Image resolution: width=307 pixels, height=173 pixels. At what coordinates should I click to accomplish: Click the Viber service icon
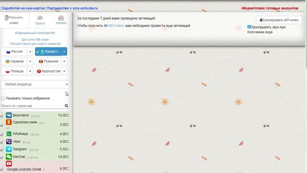pos(9,141)
